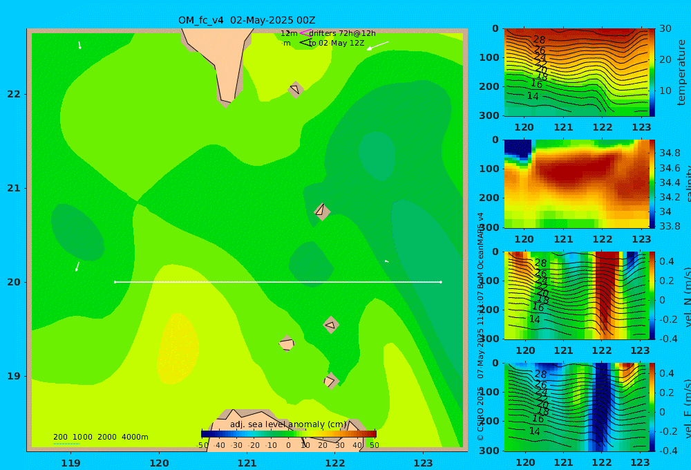Screen dimensions: 691x470
Task: Click the black arrow symbol in the legend
Action: point(305,42)
